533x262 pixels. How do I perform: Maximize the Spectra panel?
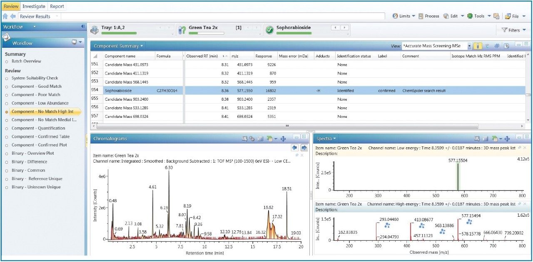(x=526, y=137)
